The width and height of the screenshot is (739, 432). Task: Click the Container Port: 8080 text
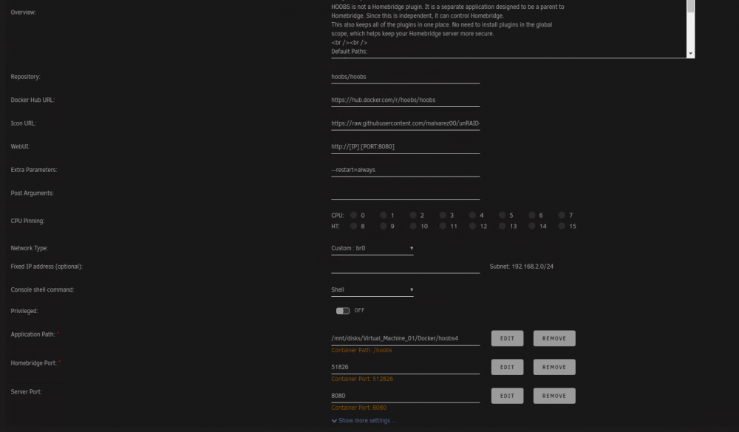[x=358, y=408]
